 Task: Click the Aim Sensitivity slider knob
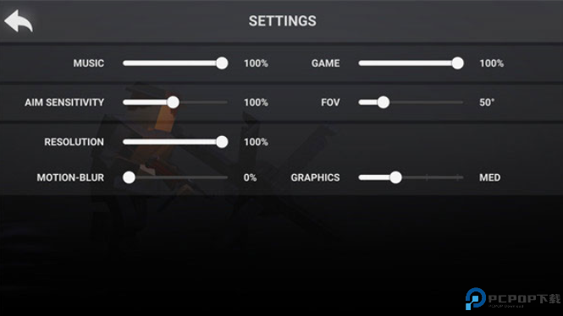[173, 102]
